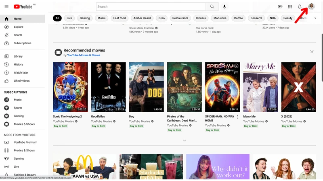
Task: Select the Restaurants filter chip
Action: [x=180, y=18]
